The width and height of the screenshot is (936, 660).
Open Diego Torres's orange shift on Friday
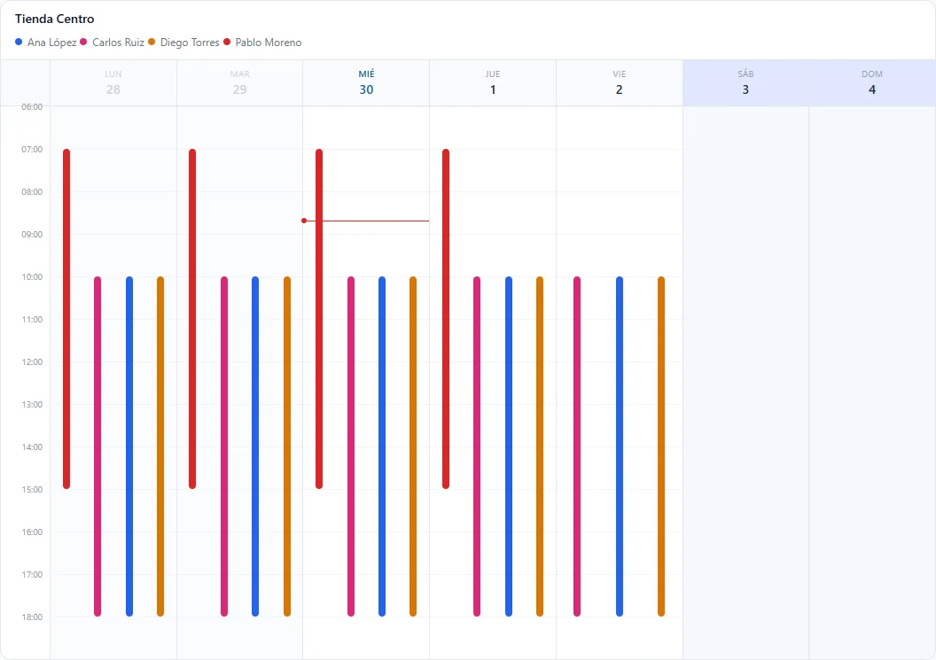661,446
